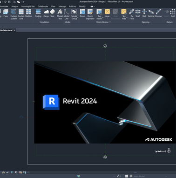The height and width of the screenshot is (178, 176).
Task: Select the bottom elevation marker
Action: pyautogui.click(x=105, y=157)
